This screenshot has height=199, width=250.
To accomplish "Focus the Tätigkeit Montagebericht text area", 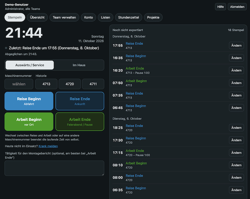I will click(x=54, y=168).
